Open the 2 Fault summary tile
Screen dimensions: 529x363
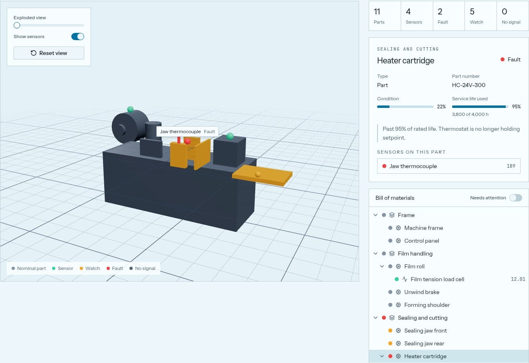(449, 16)
